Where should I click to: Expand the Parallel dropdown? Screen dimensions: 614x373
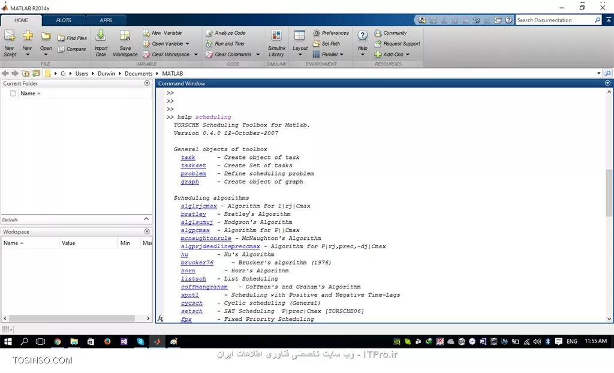point(342,55)
